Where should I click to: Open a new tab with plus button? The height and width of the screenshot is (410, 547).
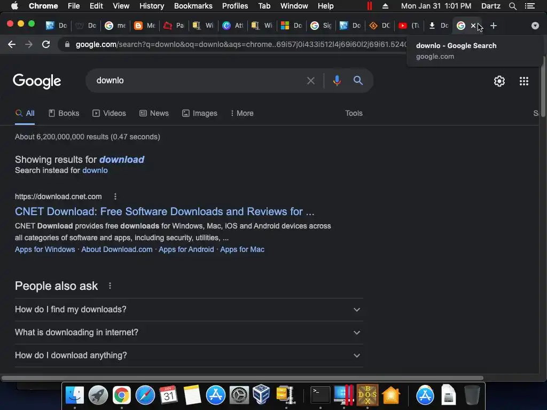click(x=493, y=26)
